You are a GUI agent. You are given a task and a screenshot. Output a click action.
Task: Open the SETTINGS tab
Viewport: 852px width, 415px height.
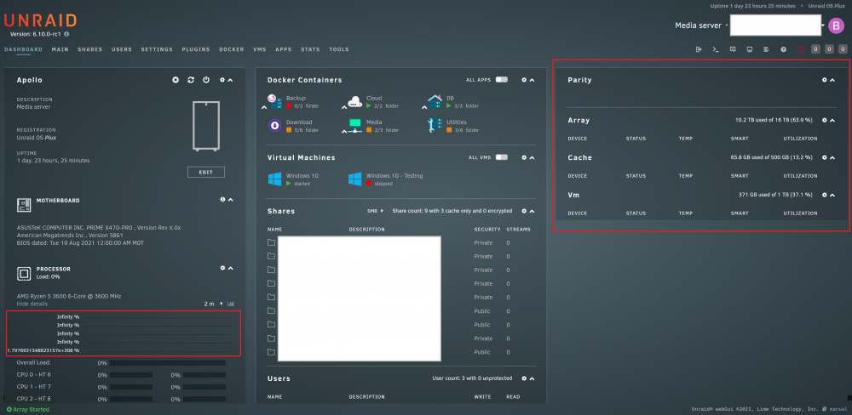157,49
